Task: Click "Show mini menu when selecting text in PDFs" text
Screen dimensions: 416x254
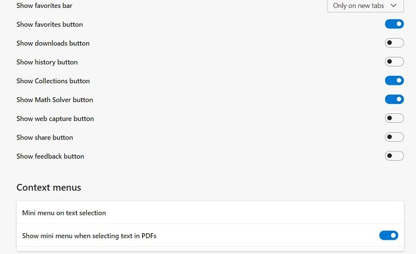Action: coord(89,236)
